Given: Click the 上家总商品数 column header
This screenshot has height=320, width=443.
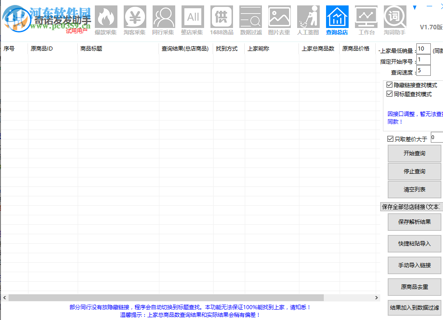Looking at the screenshot, I should (x=320, y=49).
